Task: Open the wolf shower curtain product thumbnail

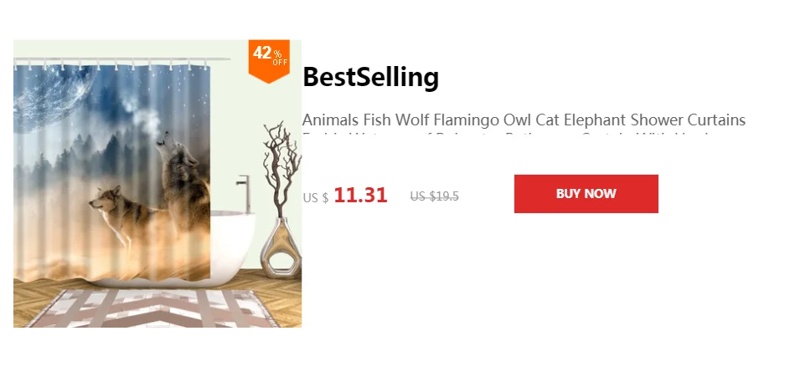Action: pyautogui.click(x=157, y=184)
